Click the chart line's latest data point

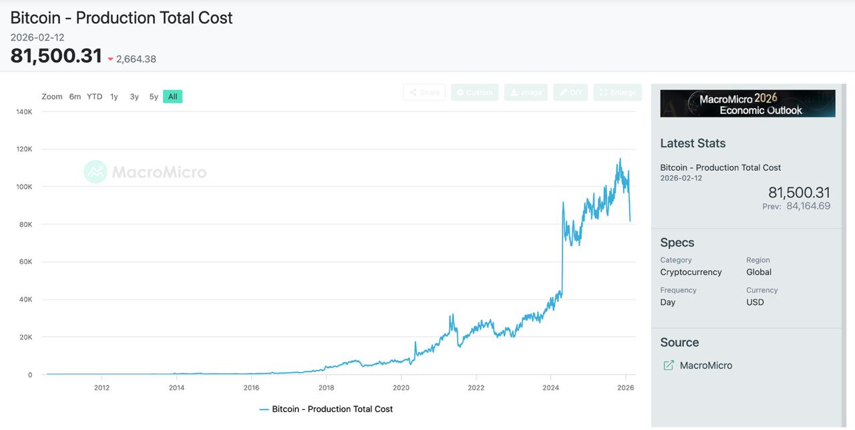click(x=630, y=221)
